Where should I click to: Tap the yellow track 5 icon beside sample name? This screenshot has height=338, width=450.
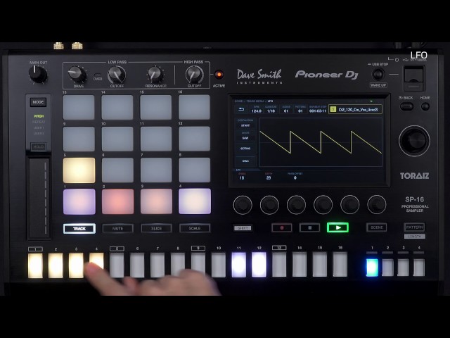333,110
